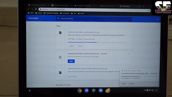Click the November 20, 2018 date heading
Image resolution: width=172 pixels, height=97 pixels.
click(x=63, y=85)
